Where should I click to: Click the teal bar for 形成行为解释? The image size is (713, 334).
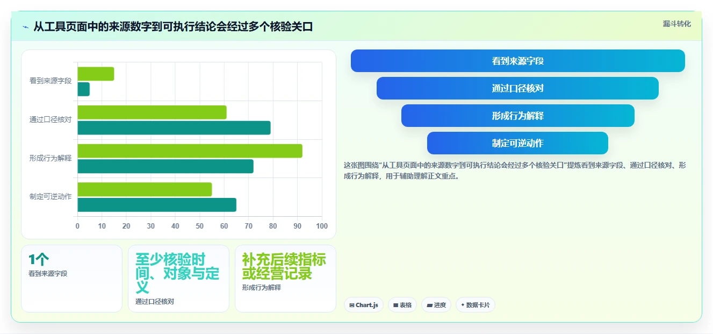click(x=165, y=166)
